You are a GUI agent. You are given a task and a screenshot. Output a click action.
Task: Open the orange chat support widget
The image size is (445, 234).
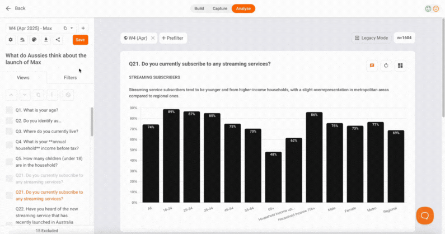[x=425, y=216]
